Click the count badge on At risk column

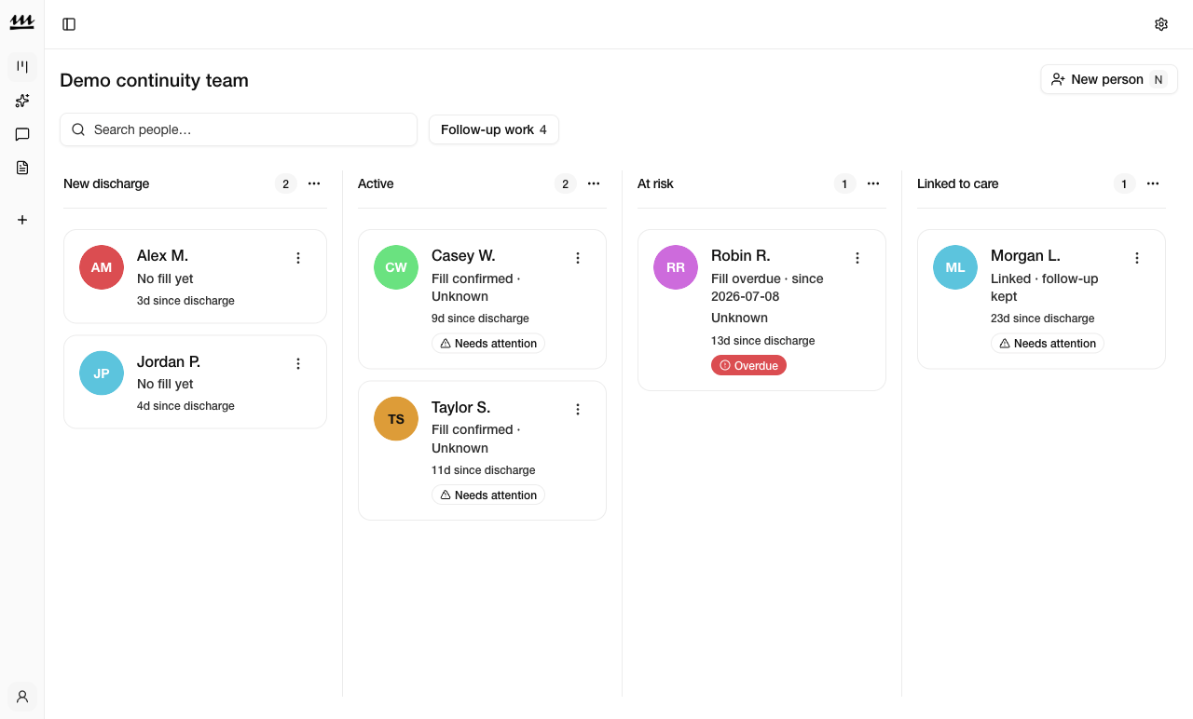pyautogui.click(x=844, y=183)
